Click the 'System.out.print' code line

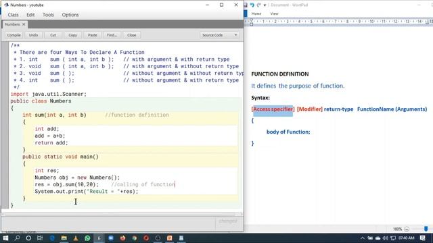87,191
